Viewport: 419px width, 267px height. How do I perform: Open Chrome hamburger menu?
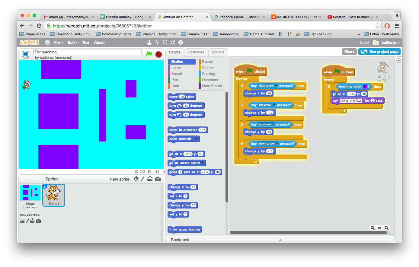point(397,26)
